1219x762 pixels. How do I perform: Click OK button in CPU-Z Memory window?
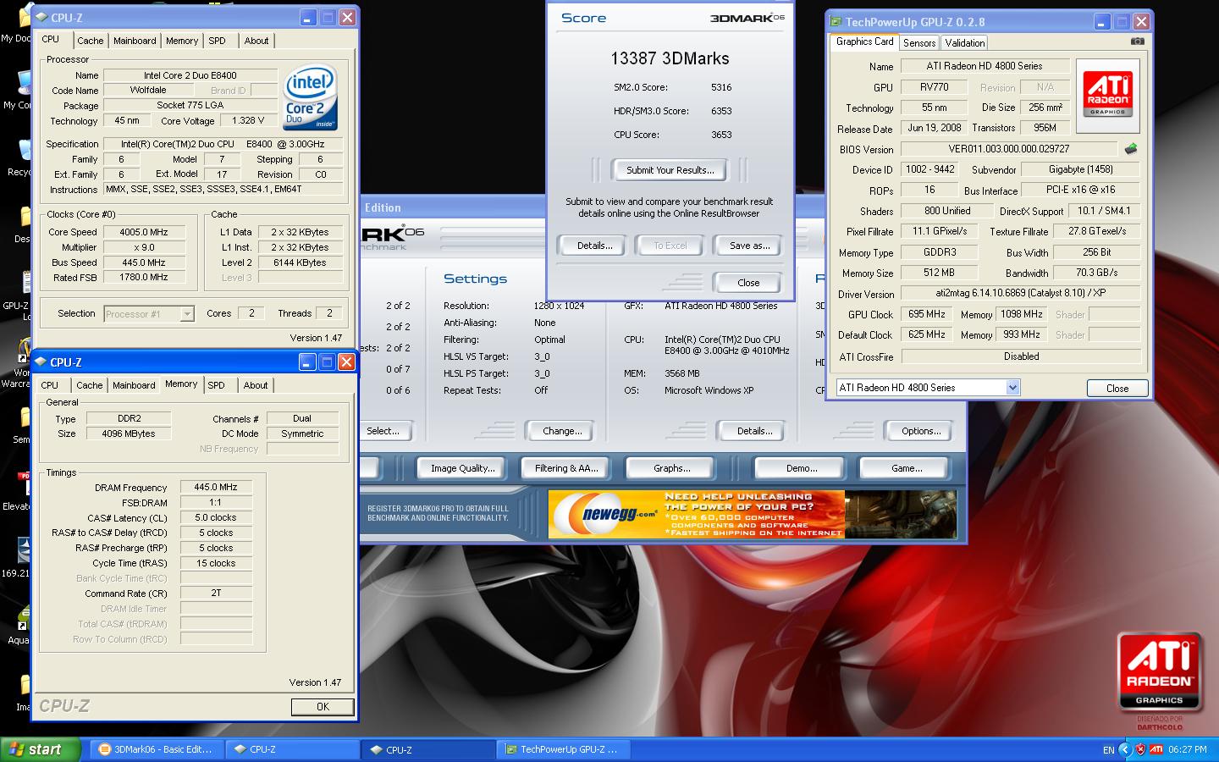pos(323,706)
